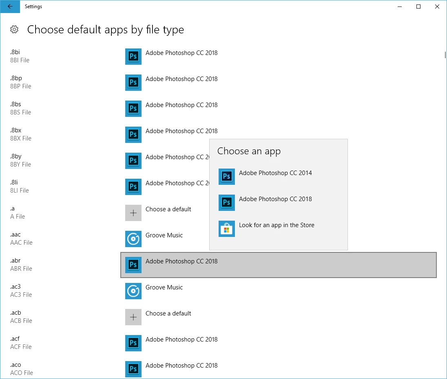Click the .8bi file extension label
This screenshot has height=379, width=447.
pyautogui.click(x=15, y=52)
